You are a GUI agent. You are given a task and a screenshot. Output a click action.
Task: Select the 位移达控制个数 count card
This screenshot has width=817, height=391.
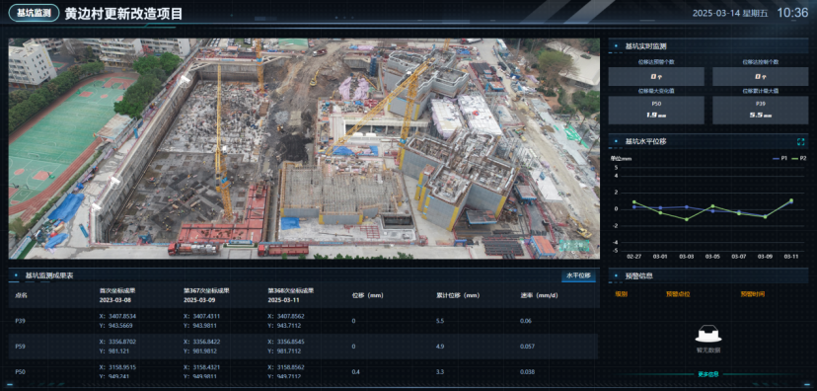click(x=760, y=77)
